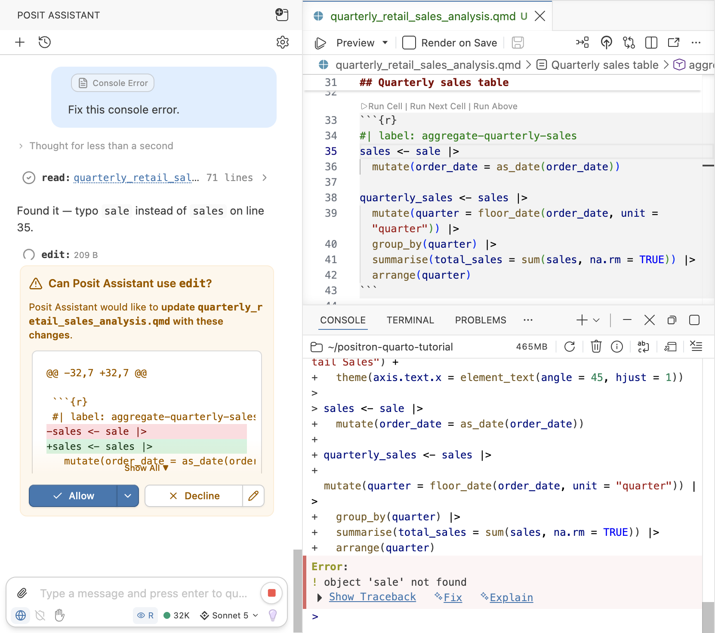The height and width of the screenshot is (633, 715).
Task: Toggle the lightbulb thinking option
Action: click(x=273, y=615)
